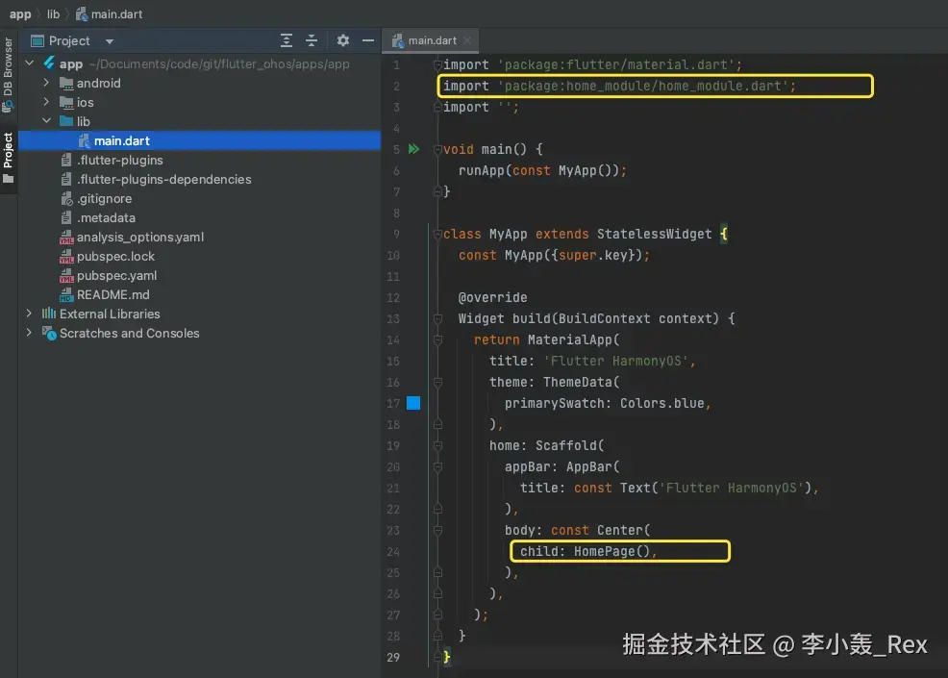Click the lib folder icon
The width and height of the screenshot is (948, 678).
pyautogui.click(x=66, y=121)
